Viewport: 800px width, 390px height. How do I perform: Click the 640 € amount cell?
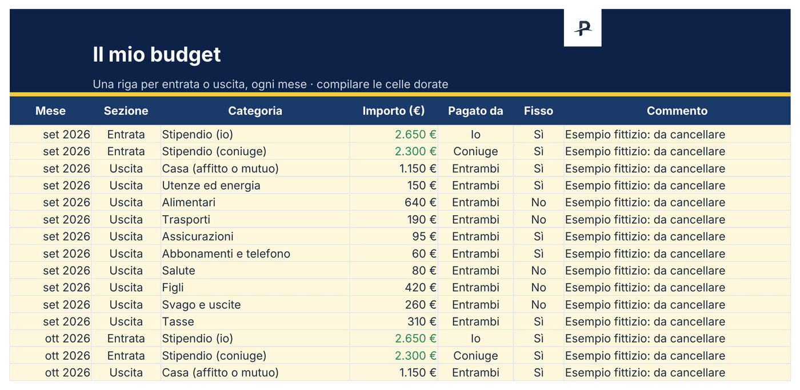394,203
